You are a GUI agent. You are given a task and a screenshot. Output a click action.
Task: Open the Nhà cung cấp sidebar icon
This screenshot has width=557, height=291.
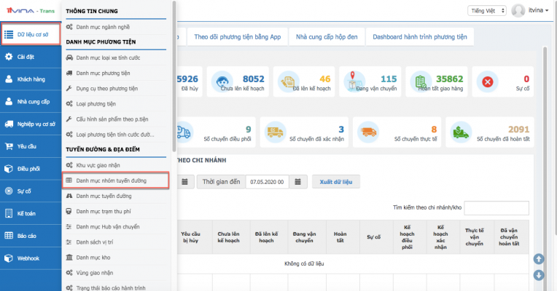click(x=8, y=101)
